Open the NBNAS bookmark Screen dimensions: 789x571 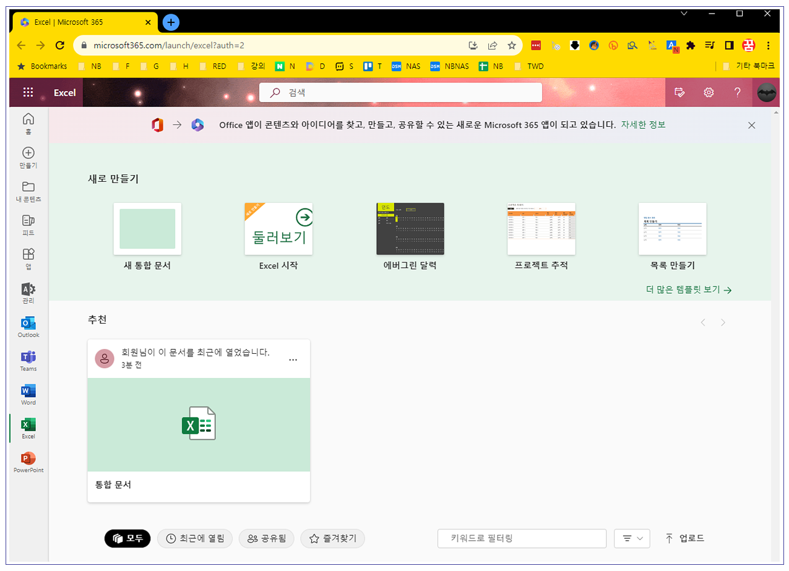pos(450,66)
